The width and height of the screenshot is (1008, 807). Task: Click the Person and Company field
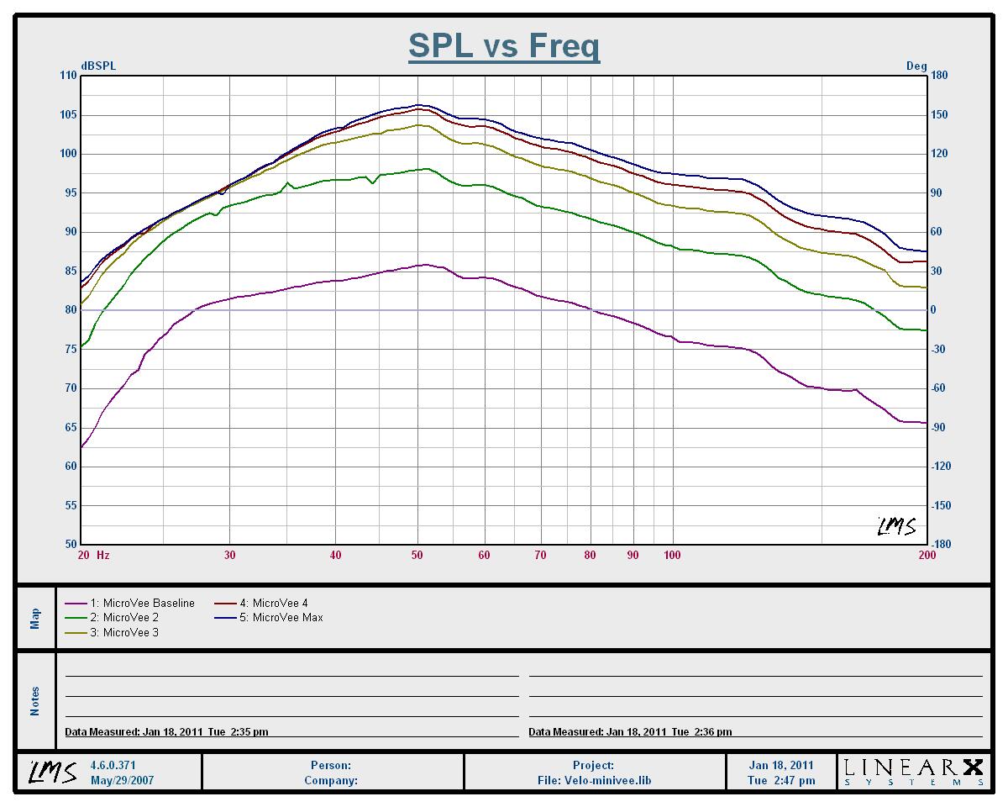[x=331, y=773]
